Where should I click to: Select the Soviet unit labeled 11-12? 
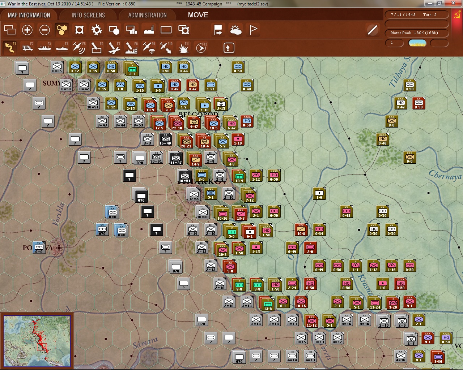[312, 320]
